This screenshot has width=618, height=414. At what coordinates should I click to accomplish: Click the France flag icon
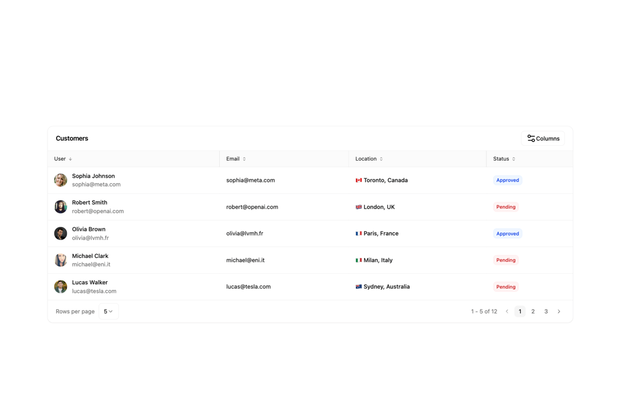(359, 233)
